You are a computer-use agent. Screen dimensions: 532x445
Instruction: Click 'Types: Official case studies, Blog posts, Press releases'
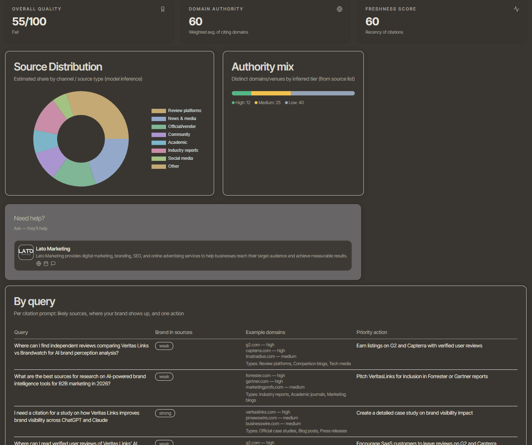[296, 431]
